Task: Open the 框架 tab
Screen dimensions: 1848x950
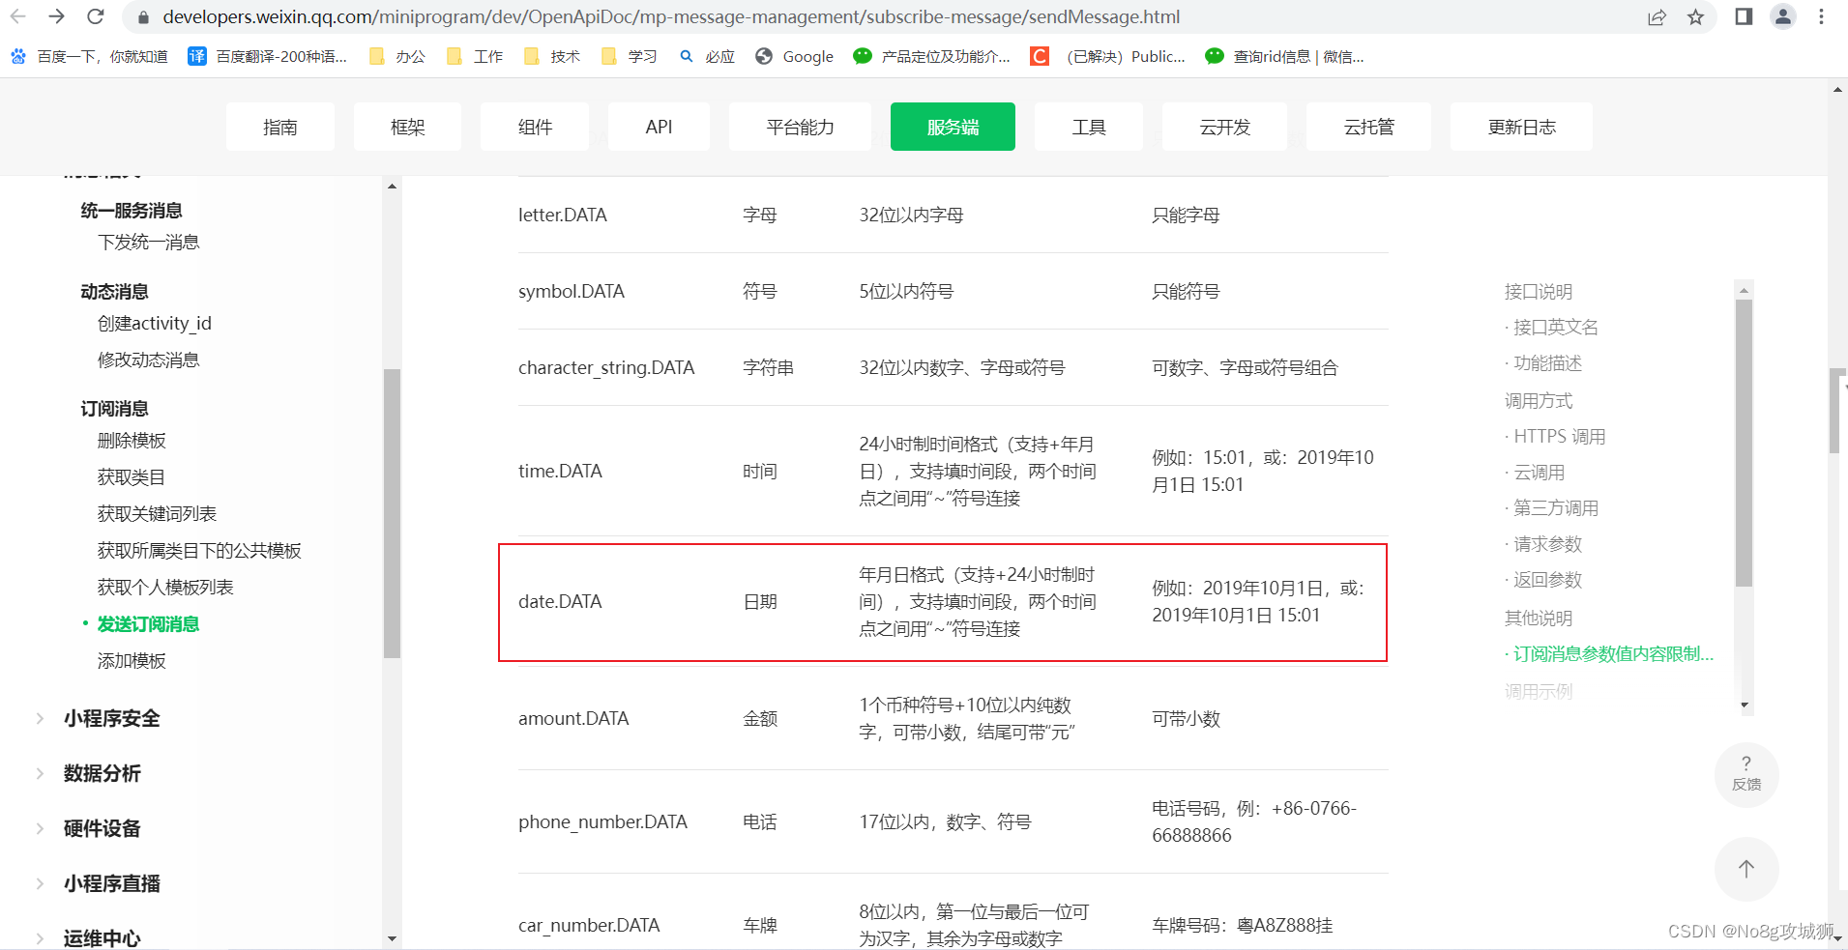Action: 407,127
